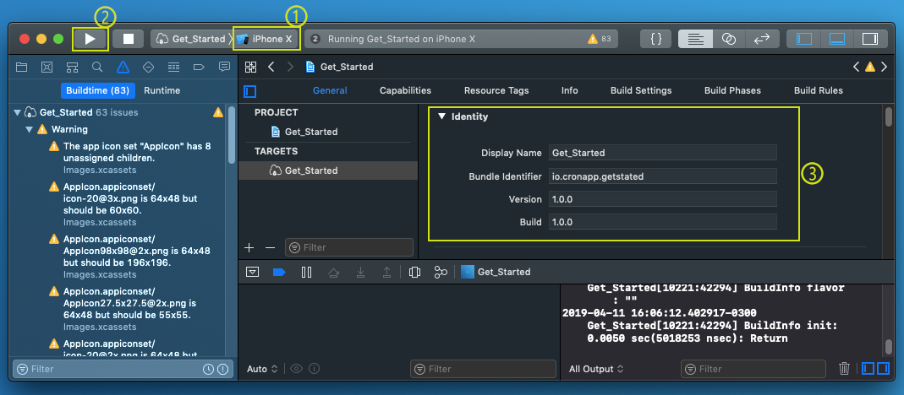The height and width of the screenshot is (395, 904).
Task: Hide the project and targets list
Action: point(250,91)
